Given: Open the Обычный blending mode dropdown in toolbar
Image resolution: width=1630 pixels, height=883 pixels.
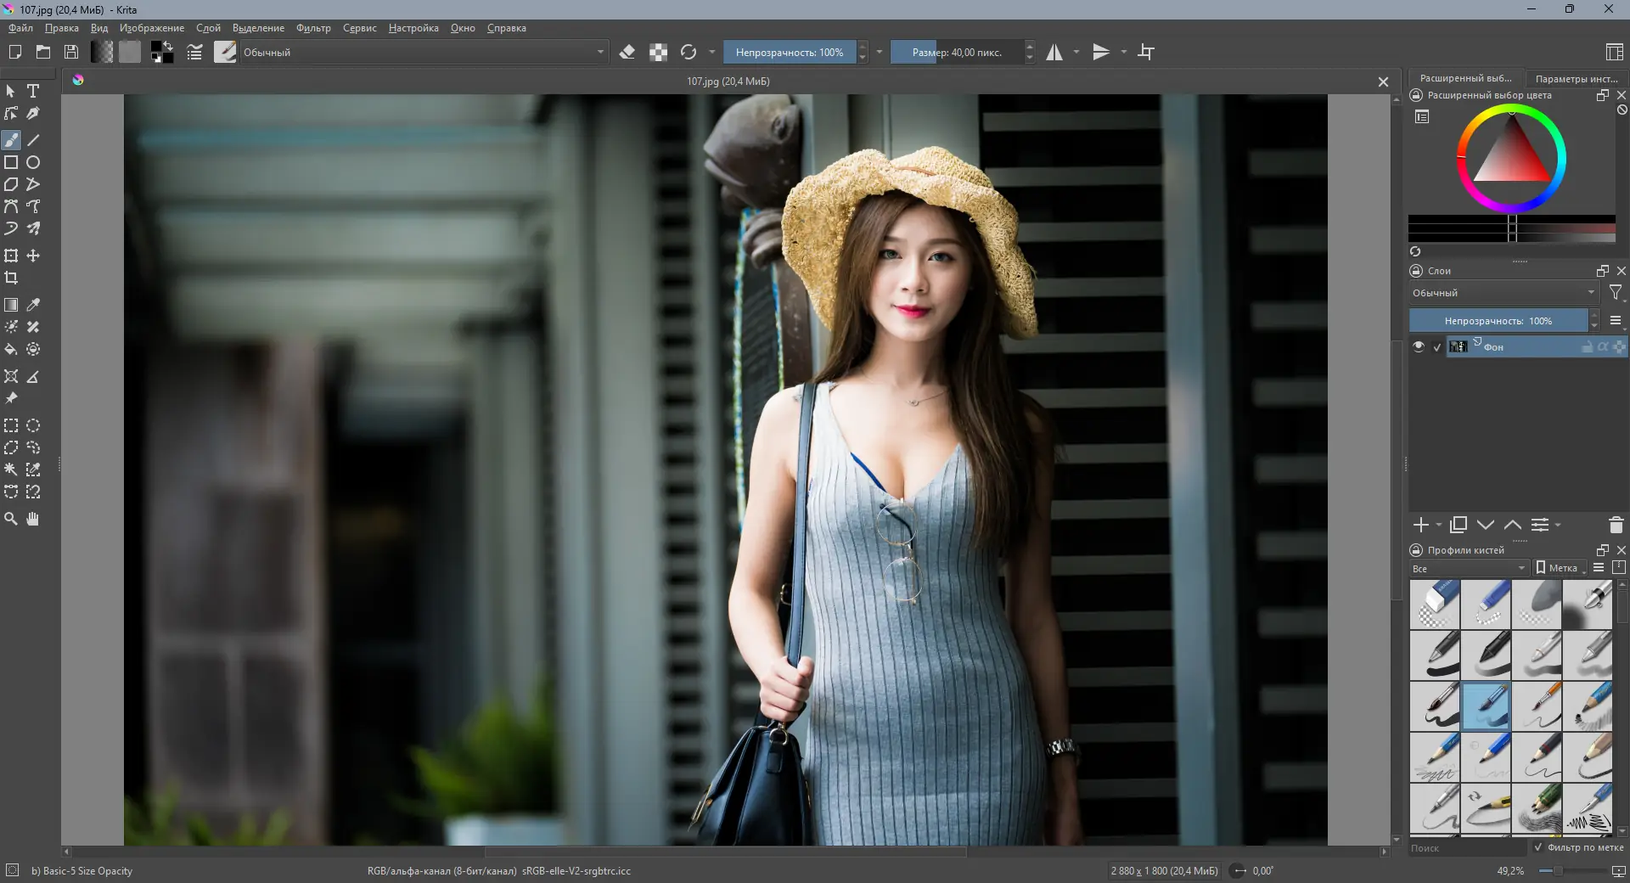Looking at the screenshot, I should pyautogui.click(x=422, y=52).
